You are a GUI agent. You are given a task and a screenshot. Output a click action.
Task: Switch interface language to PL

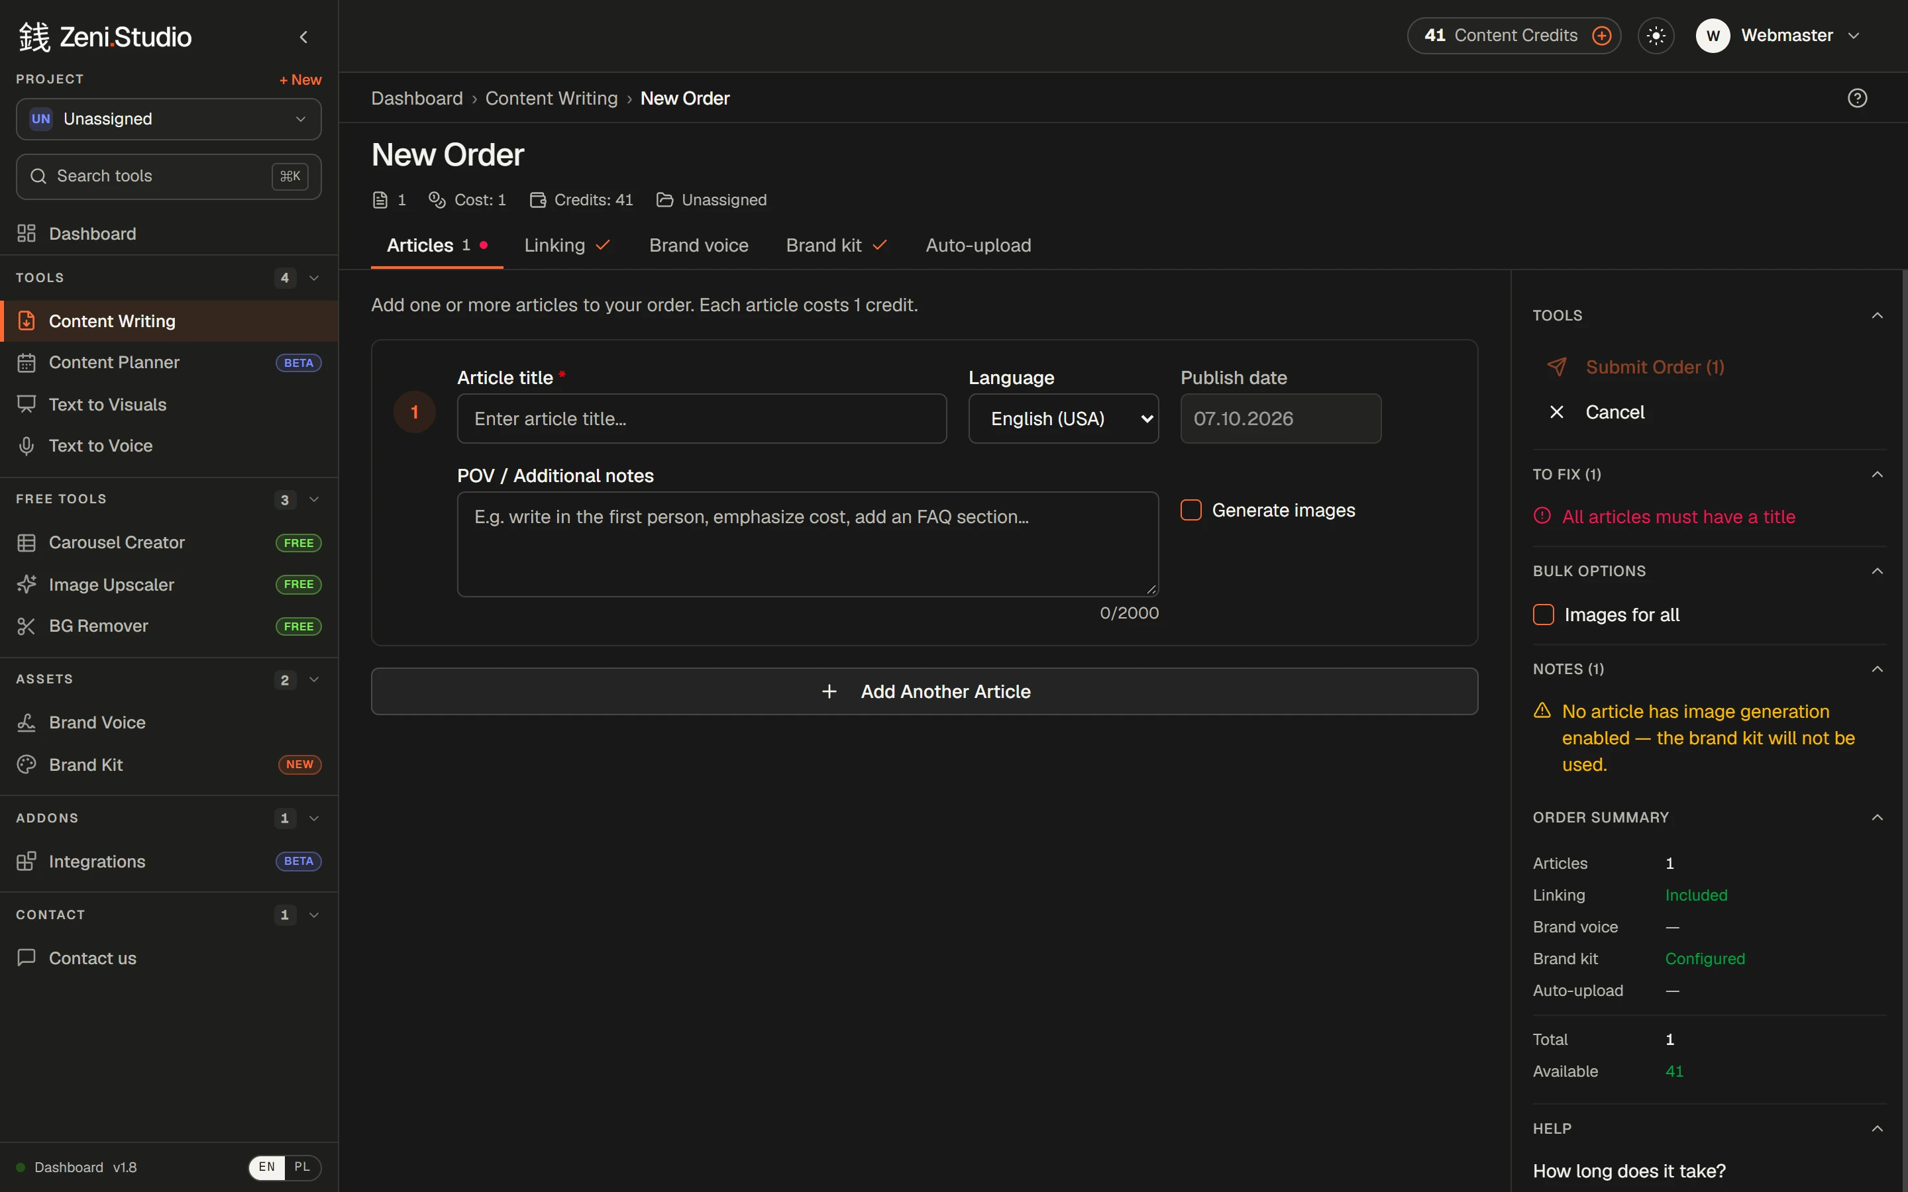click(302, 1167)
